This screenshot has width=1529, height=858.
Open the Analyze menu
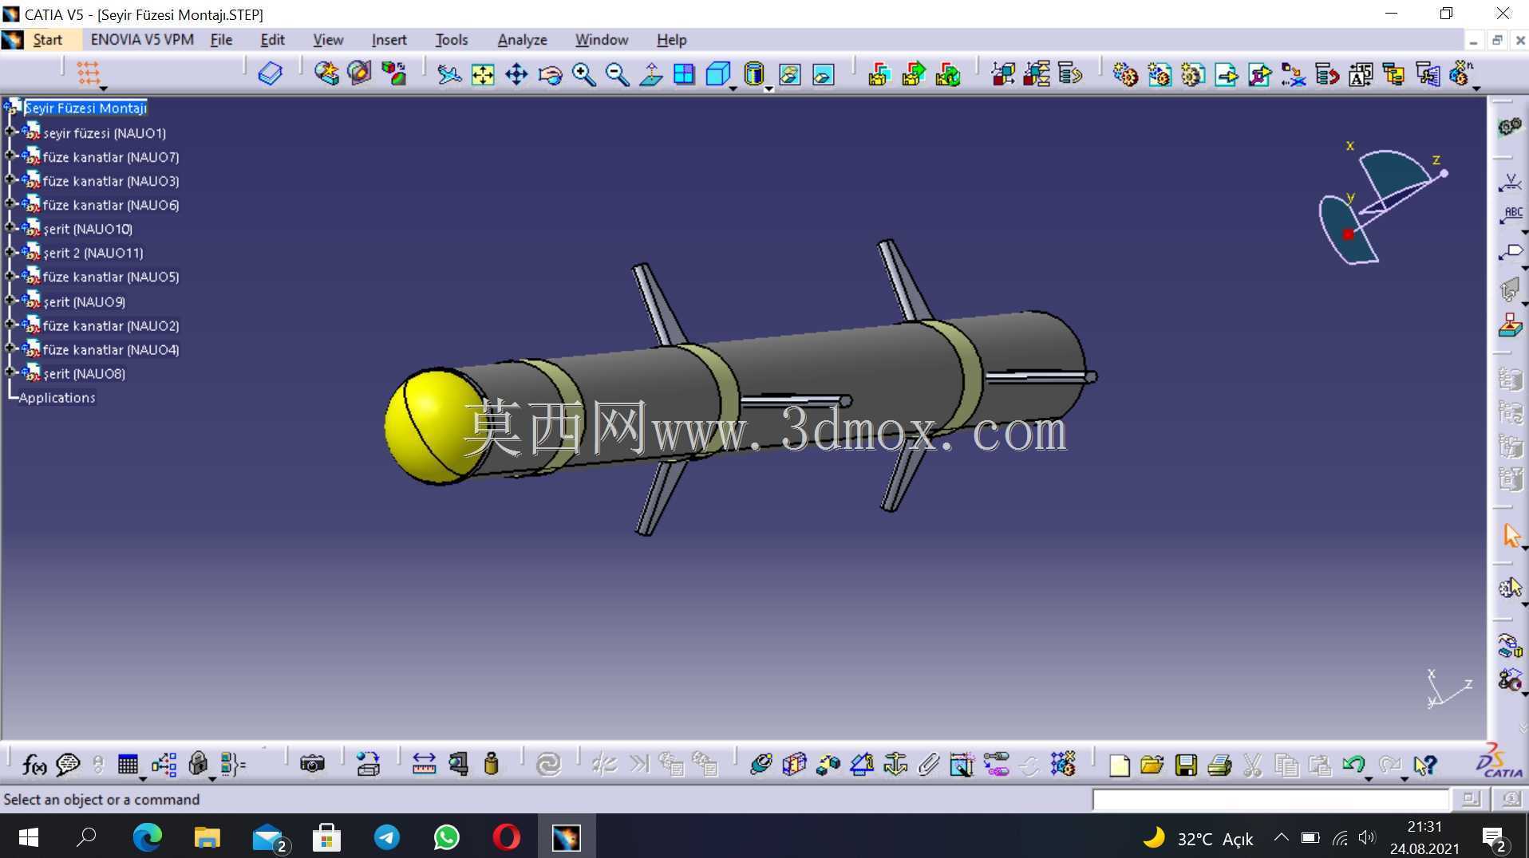(x=522, y=40)
